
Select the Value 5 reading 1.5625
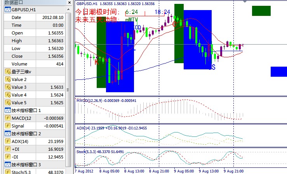click(57, 103)
